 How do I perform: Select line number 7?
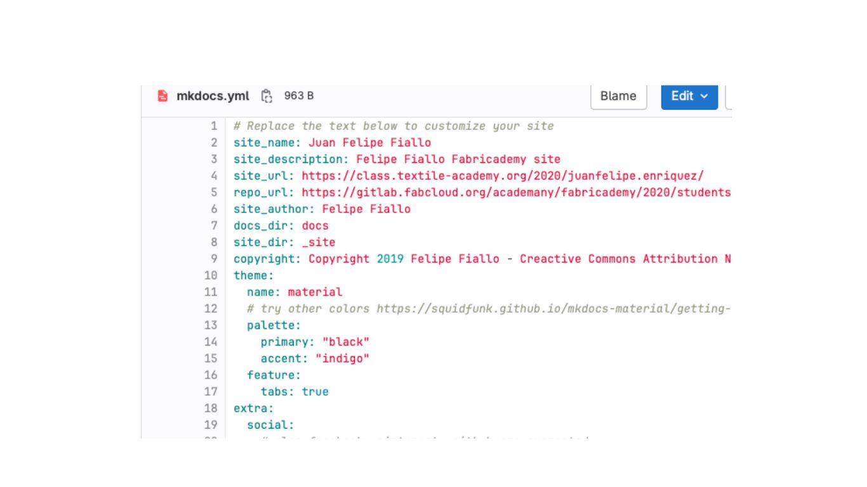(214, 226)
